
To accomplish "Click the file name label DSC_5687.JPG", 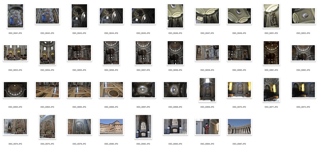I will [x=239, y=144].
